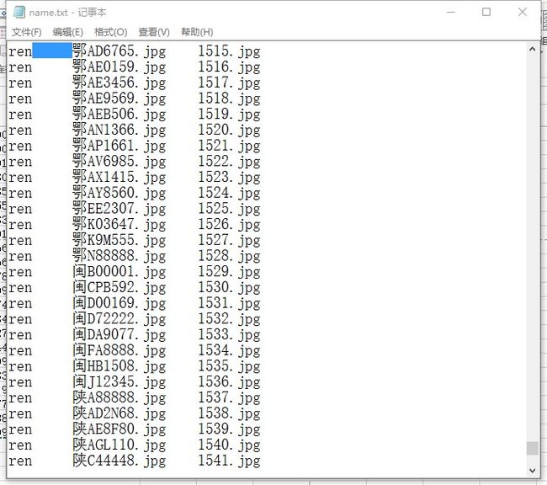Click on text 陕AD2N68.jpg
The height and width of the screenshot is (485, 547).
119,413
